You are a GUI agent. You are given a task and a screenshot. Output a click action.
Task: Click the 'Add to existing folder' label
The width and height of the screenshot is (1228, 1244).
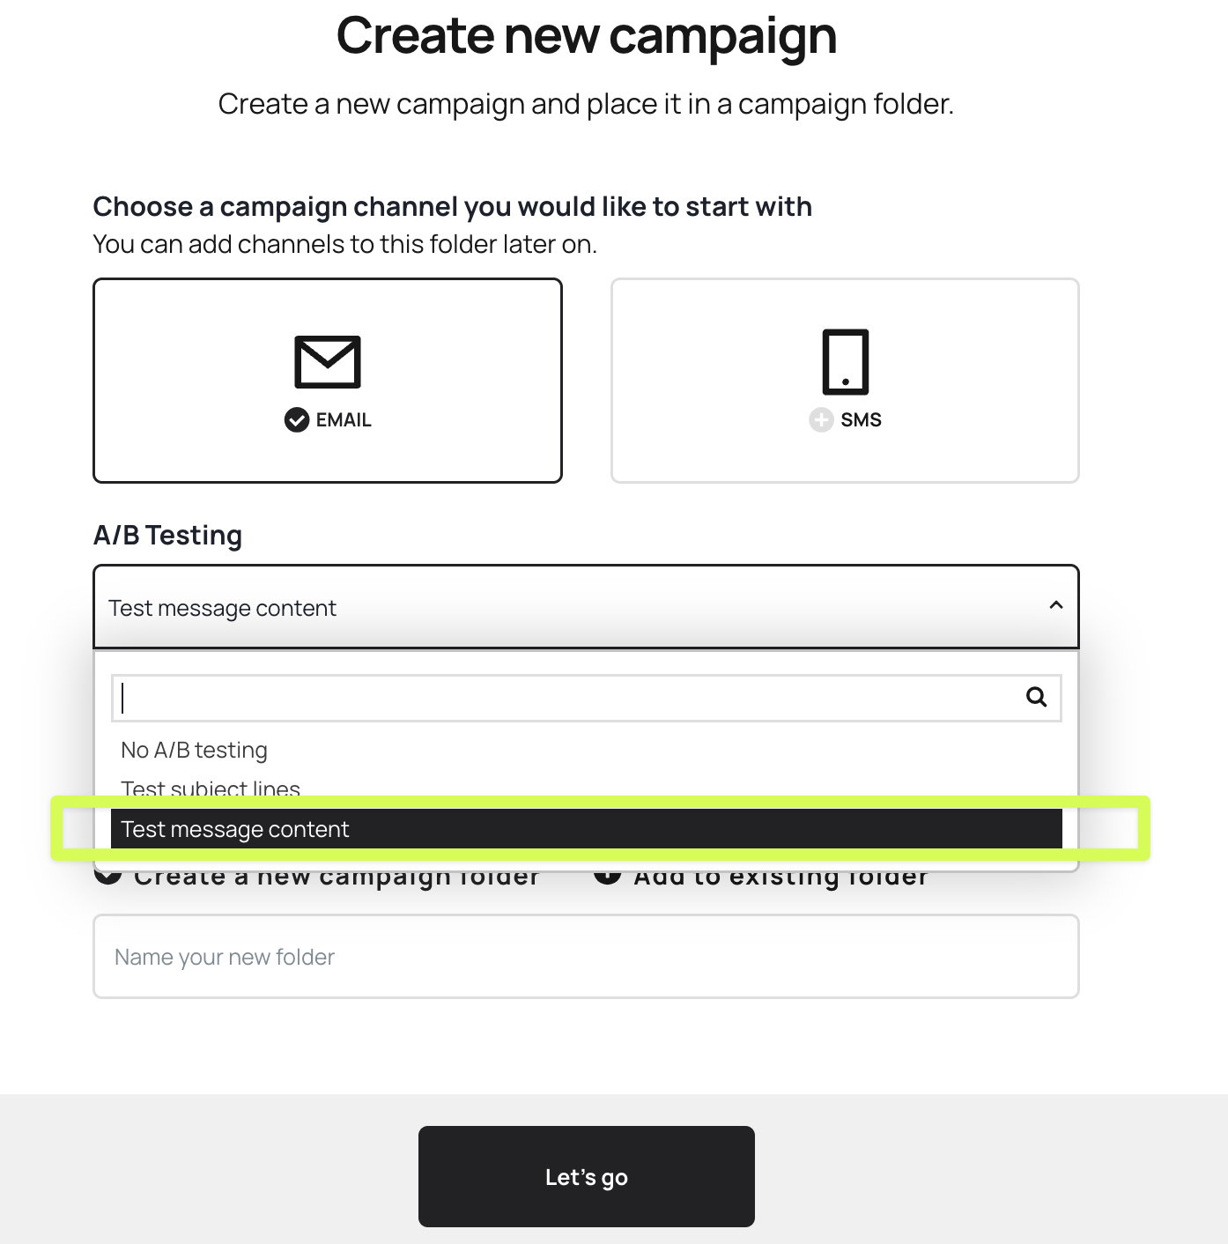(780, 878)
